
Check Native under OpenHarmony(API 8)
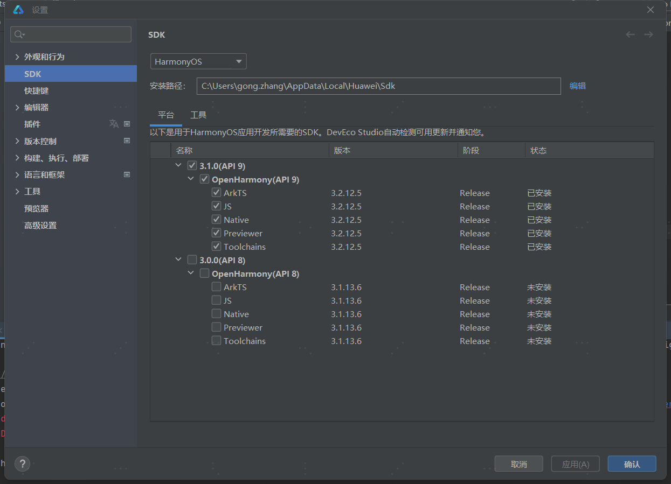pyautogui.click(x=216, y=313)
